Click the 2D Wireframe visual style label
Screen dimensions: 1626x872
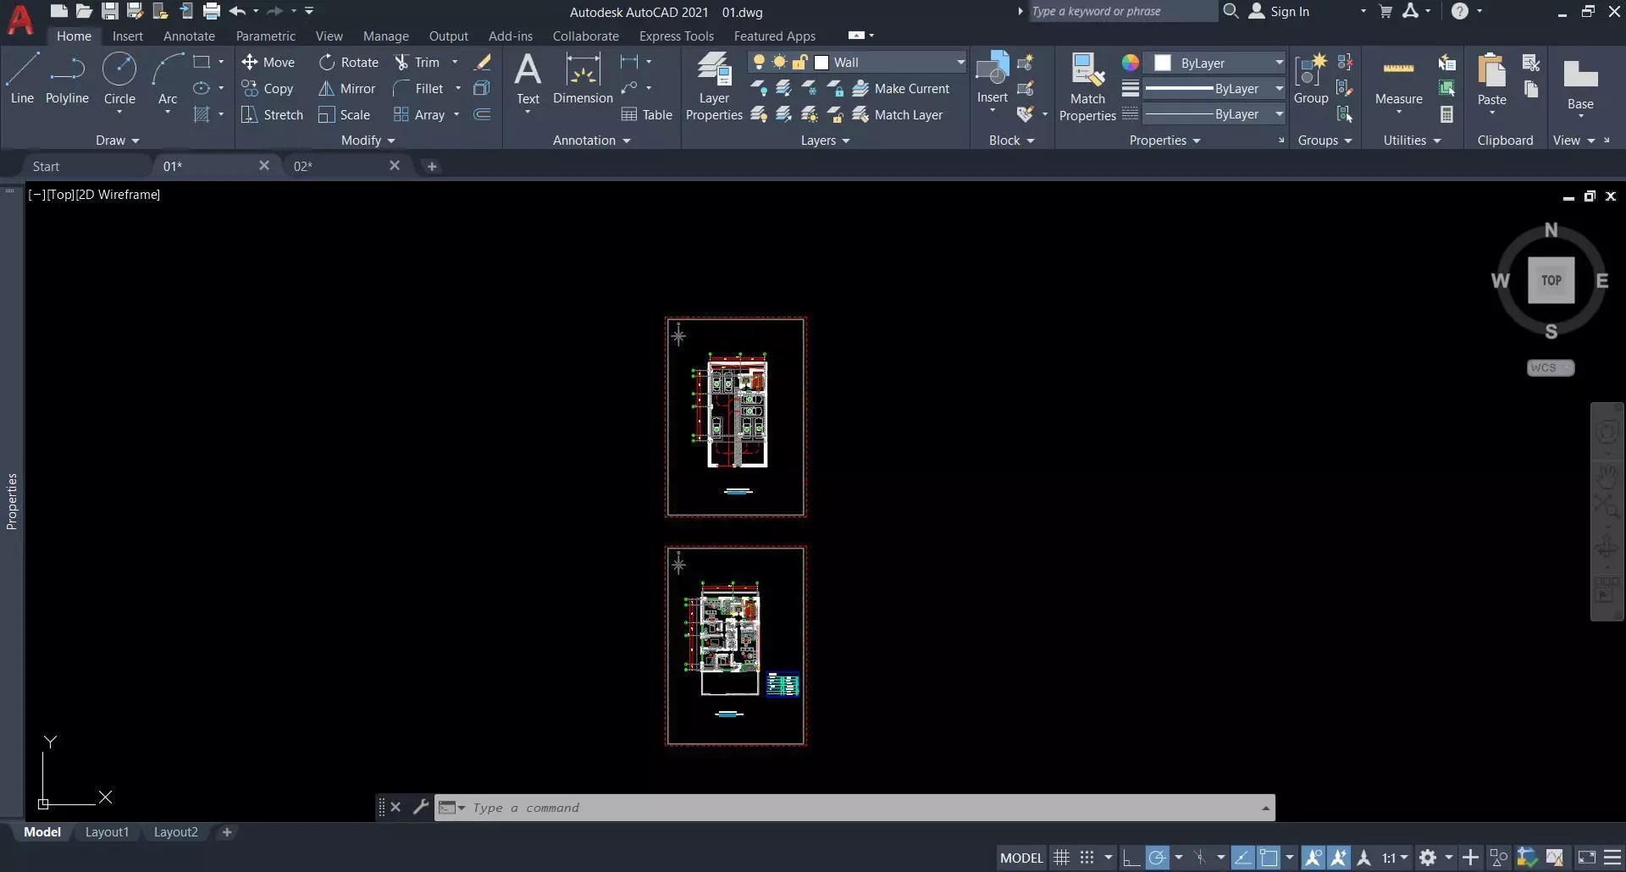(118, 194)
